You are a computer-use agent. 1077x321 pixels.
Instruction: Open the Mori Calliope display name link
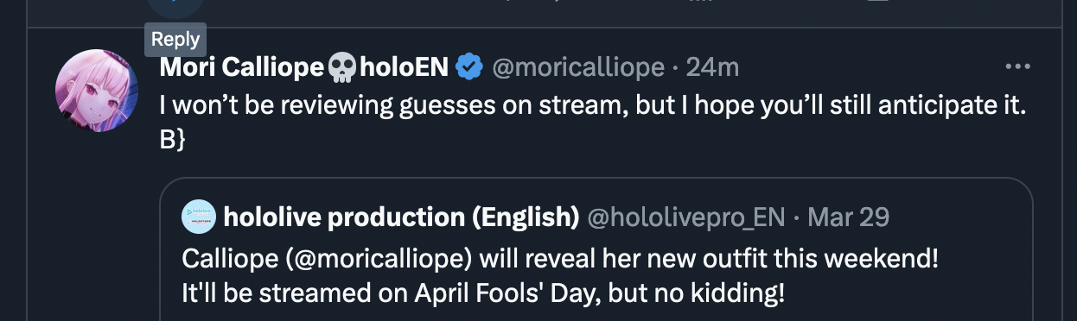(x=241, y=67)
